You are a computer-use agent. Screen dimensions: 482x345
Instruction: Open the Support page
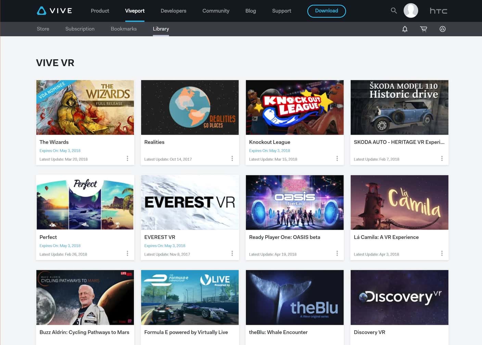pyautogui.click(x=282, y=11)
